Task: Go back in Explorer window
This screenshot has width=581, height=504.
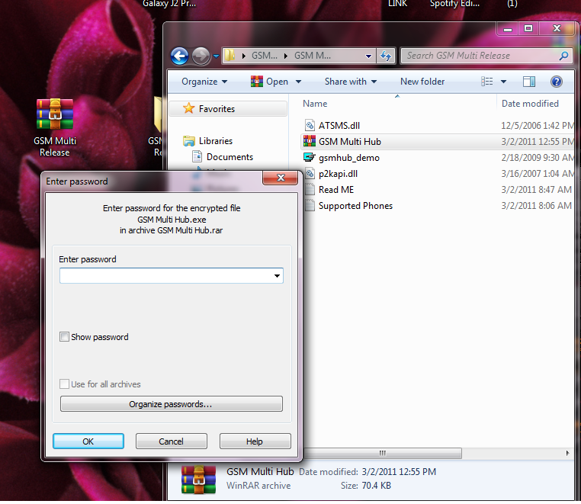Action: (x=180, y=56)
